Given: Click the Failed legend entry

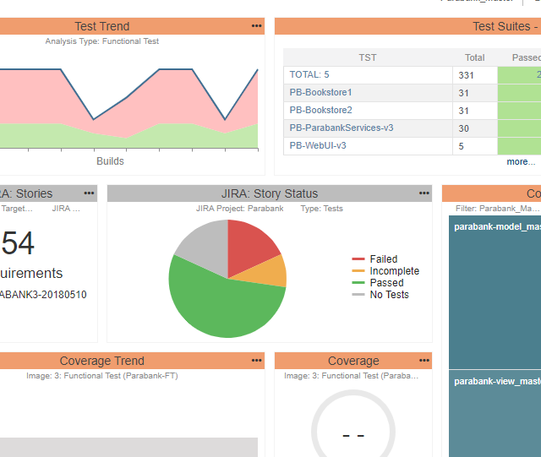Looking at the screenshot, I should (374, 259).
